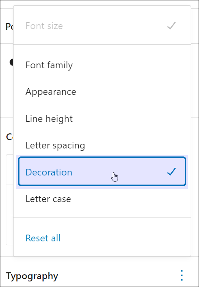
Task: Enable the Font family control
Action: point(102,65)
